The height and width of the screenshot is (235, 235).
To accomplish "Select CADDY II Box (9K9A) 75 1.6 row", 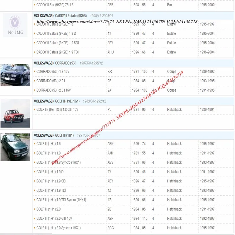I will tap(55, 5).
